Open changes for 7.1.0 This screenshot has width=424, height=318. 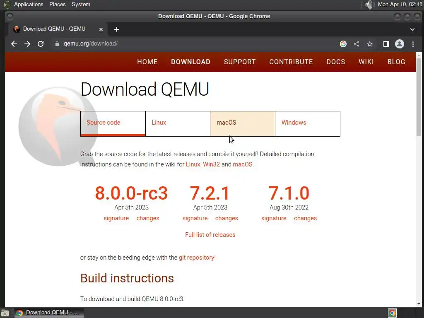[305, 218]
